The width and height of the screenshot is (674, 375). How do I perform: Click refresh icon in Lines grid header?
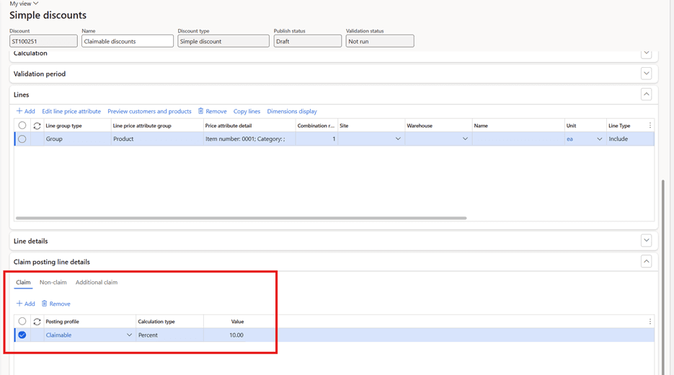pyautogui.click(x=37, y=125)
